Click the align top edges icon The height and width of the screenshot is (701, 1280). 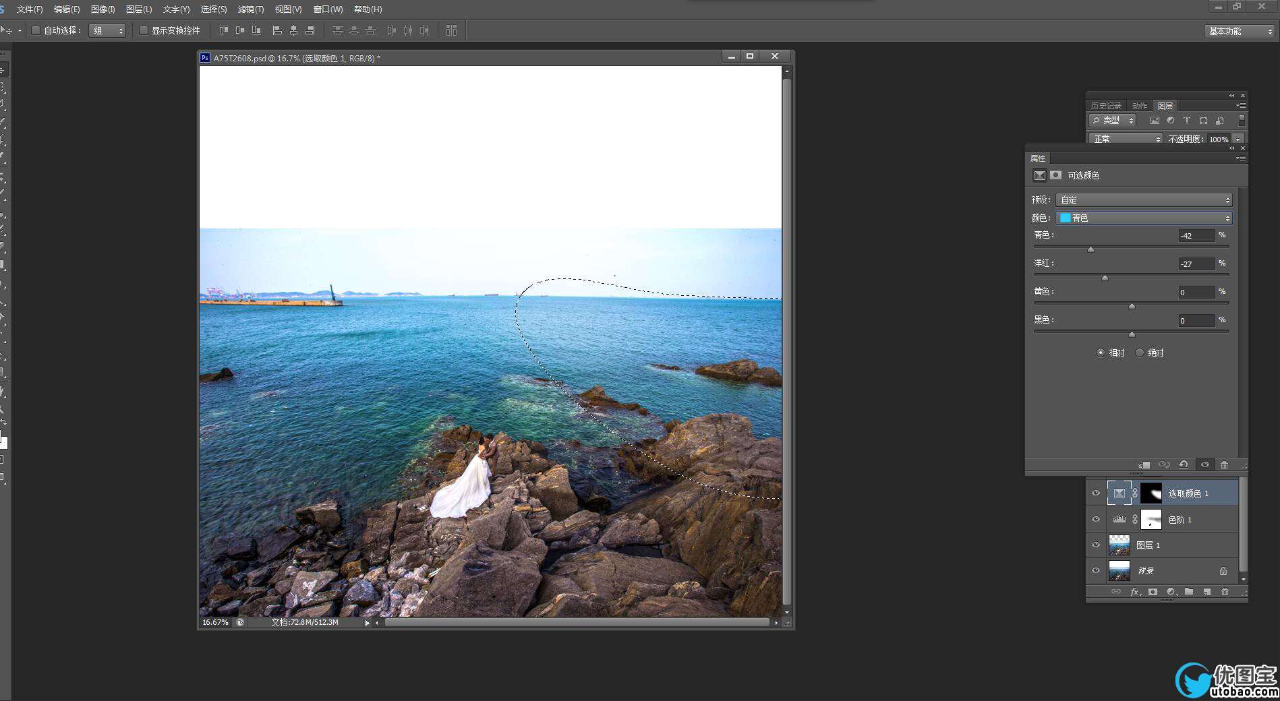click(x=223, y=30)
